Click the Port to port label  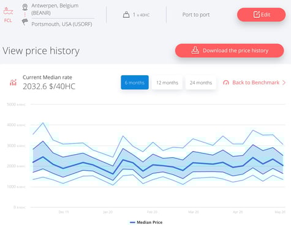196,15
